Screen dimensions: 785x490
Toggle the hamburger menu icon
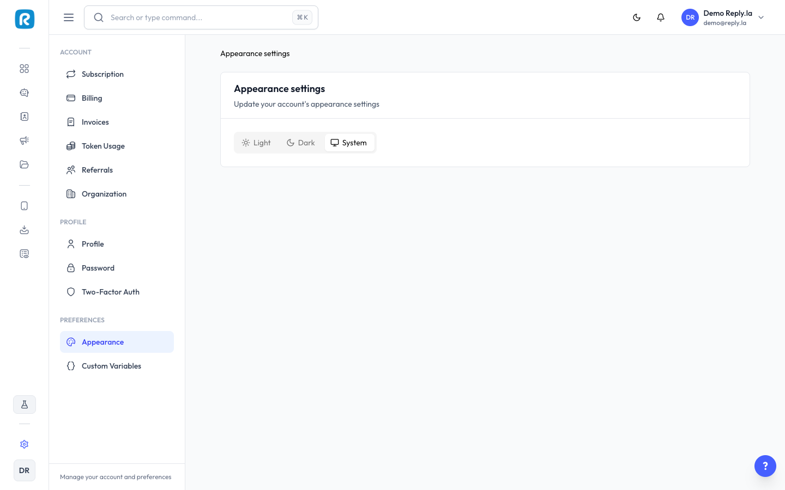tap(69, 17)
